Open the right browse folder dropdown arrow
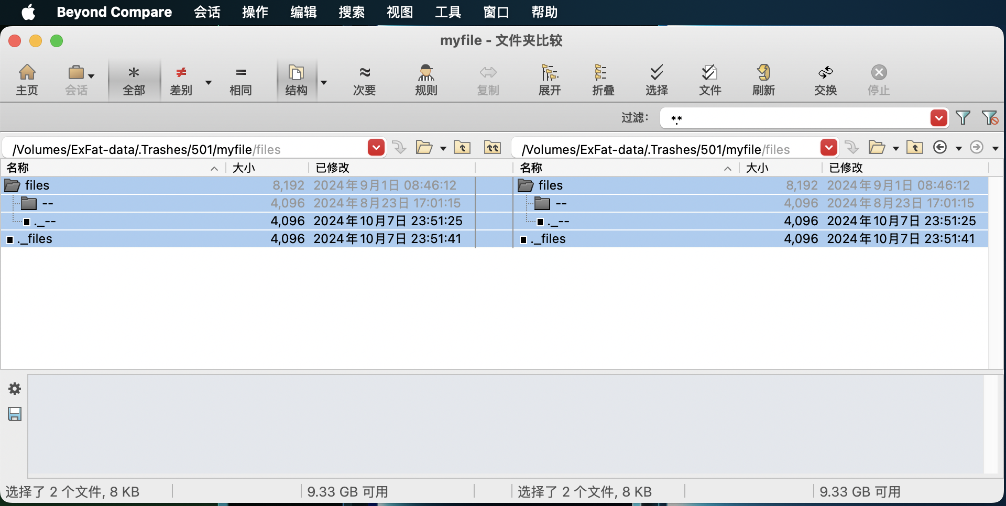This screenshot has width=1006, height=506. coord(896,149)
